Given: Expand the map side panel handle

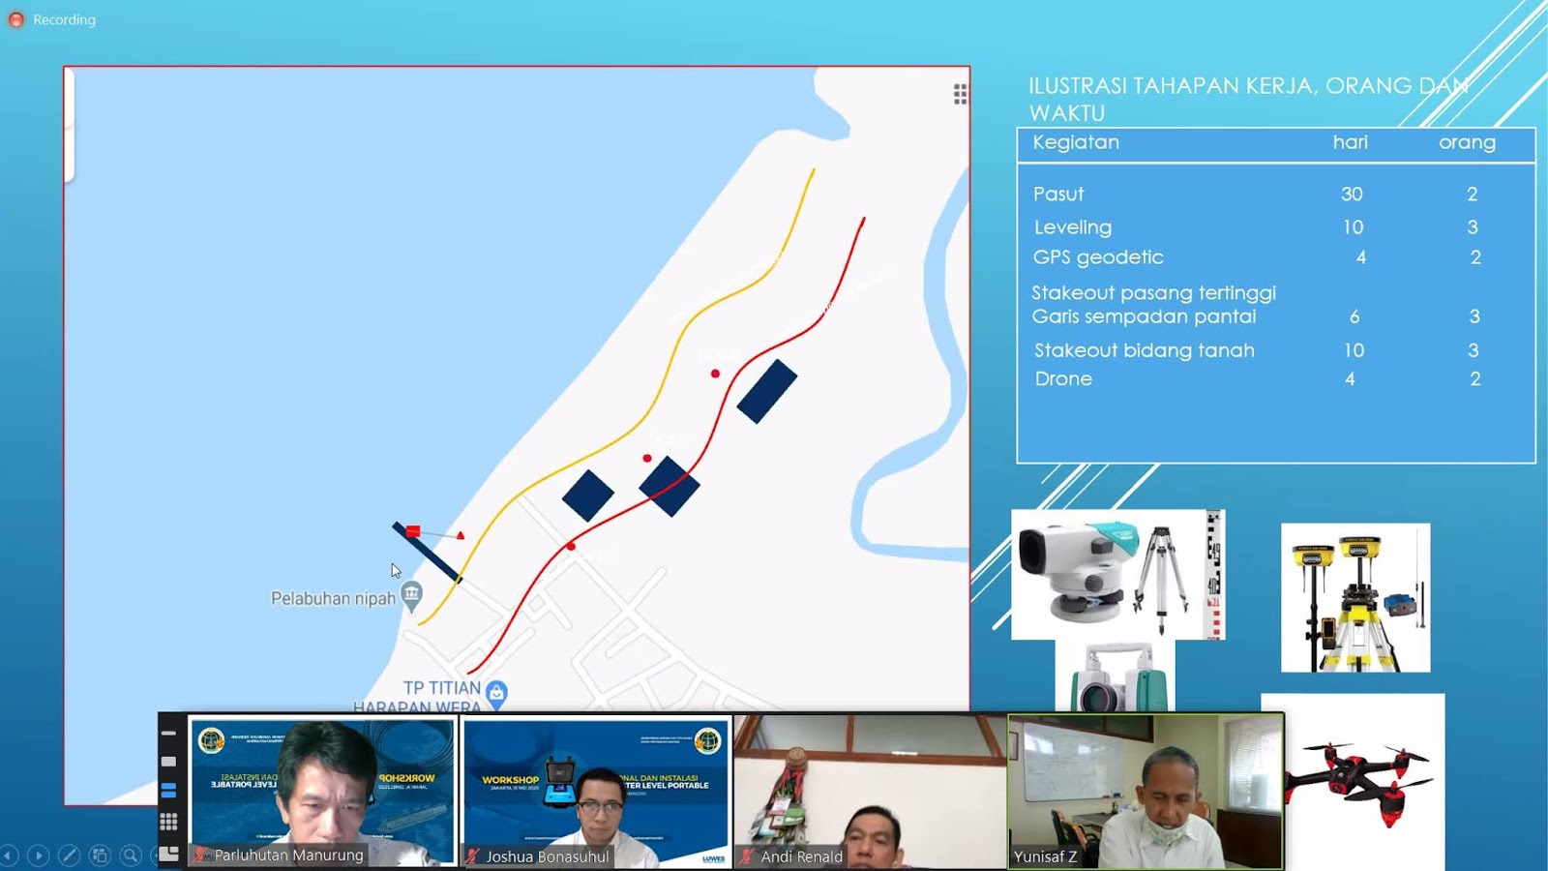Looking at the screenshot, I should click(69, 126).
